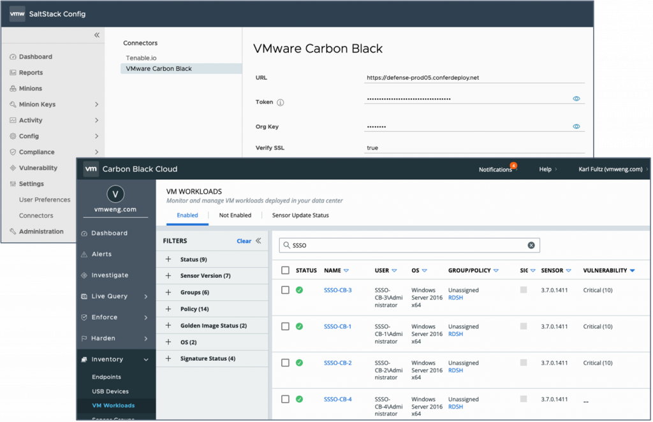The width and height of the screenshot is (653, 422).
Task: Expand the Sensor Version (7) filter
Action: [x=168, y=275]
